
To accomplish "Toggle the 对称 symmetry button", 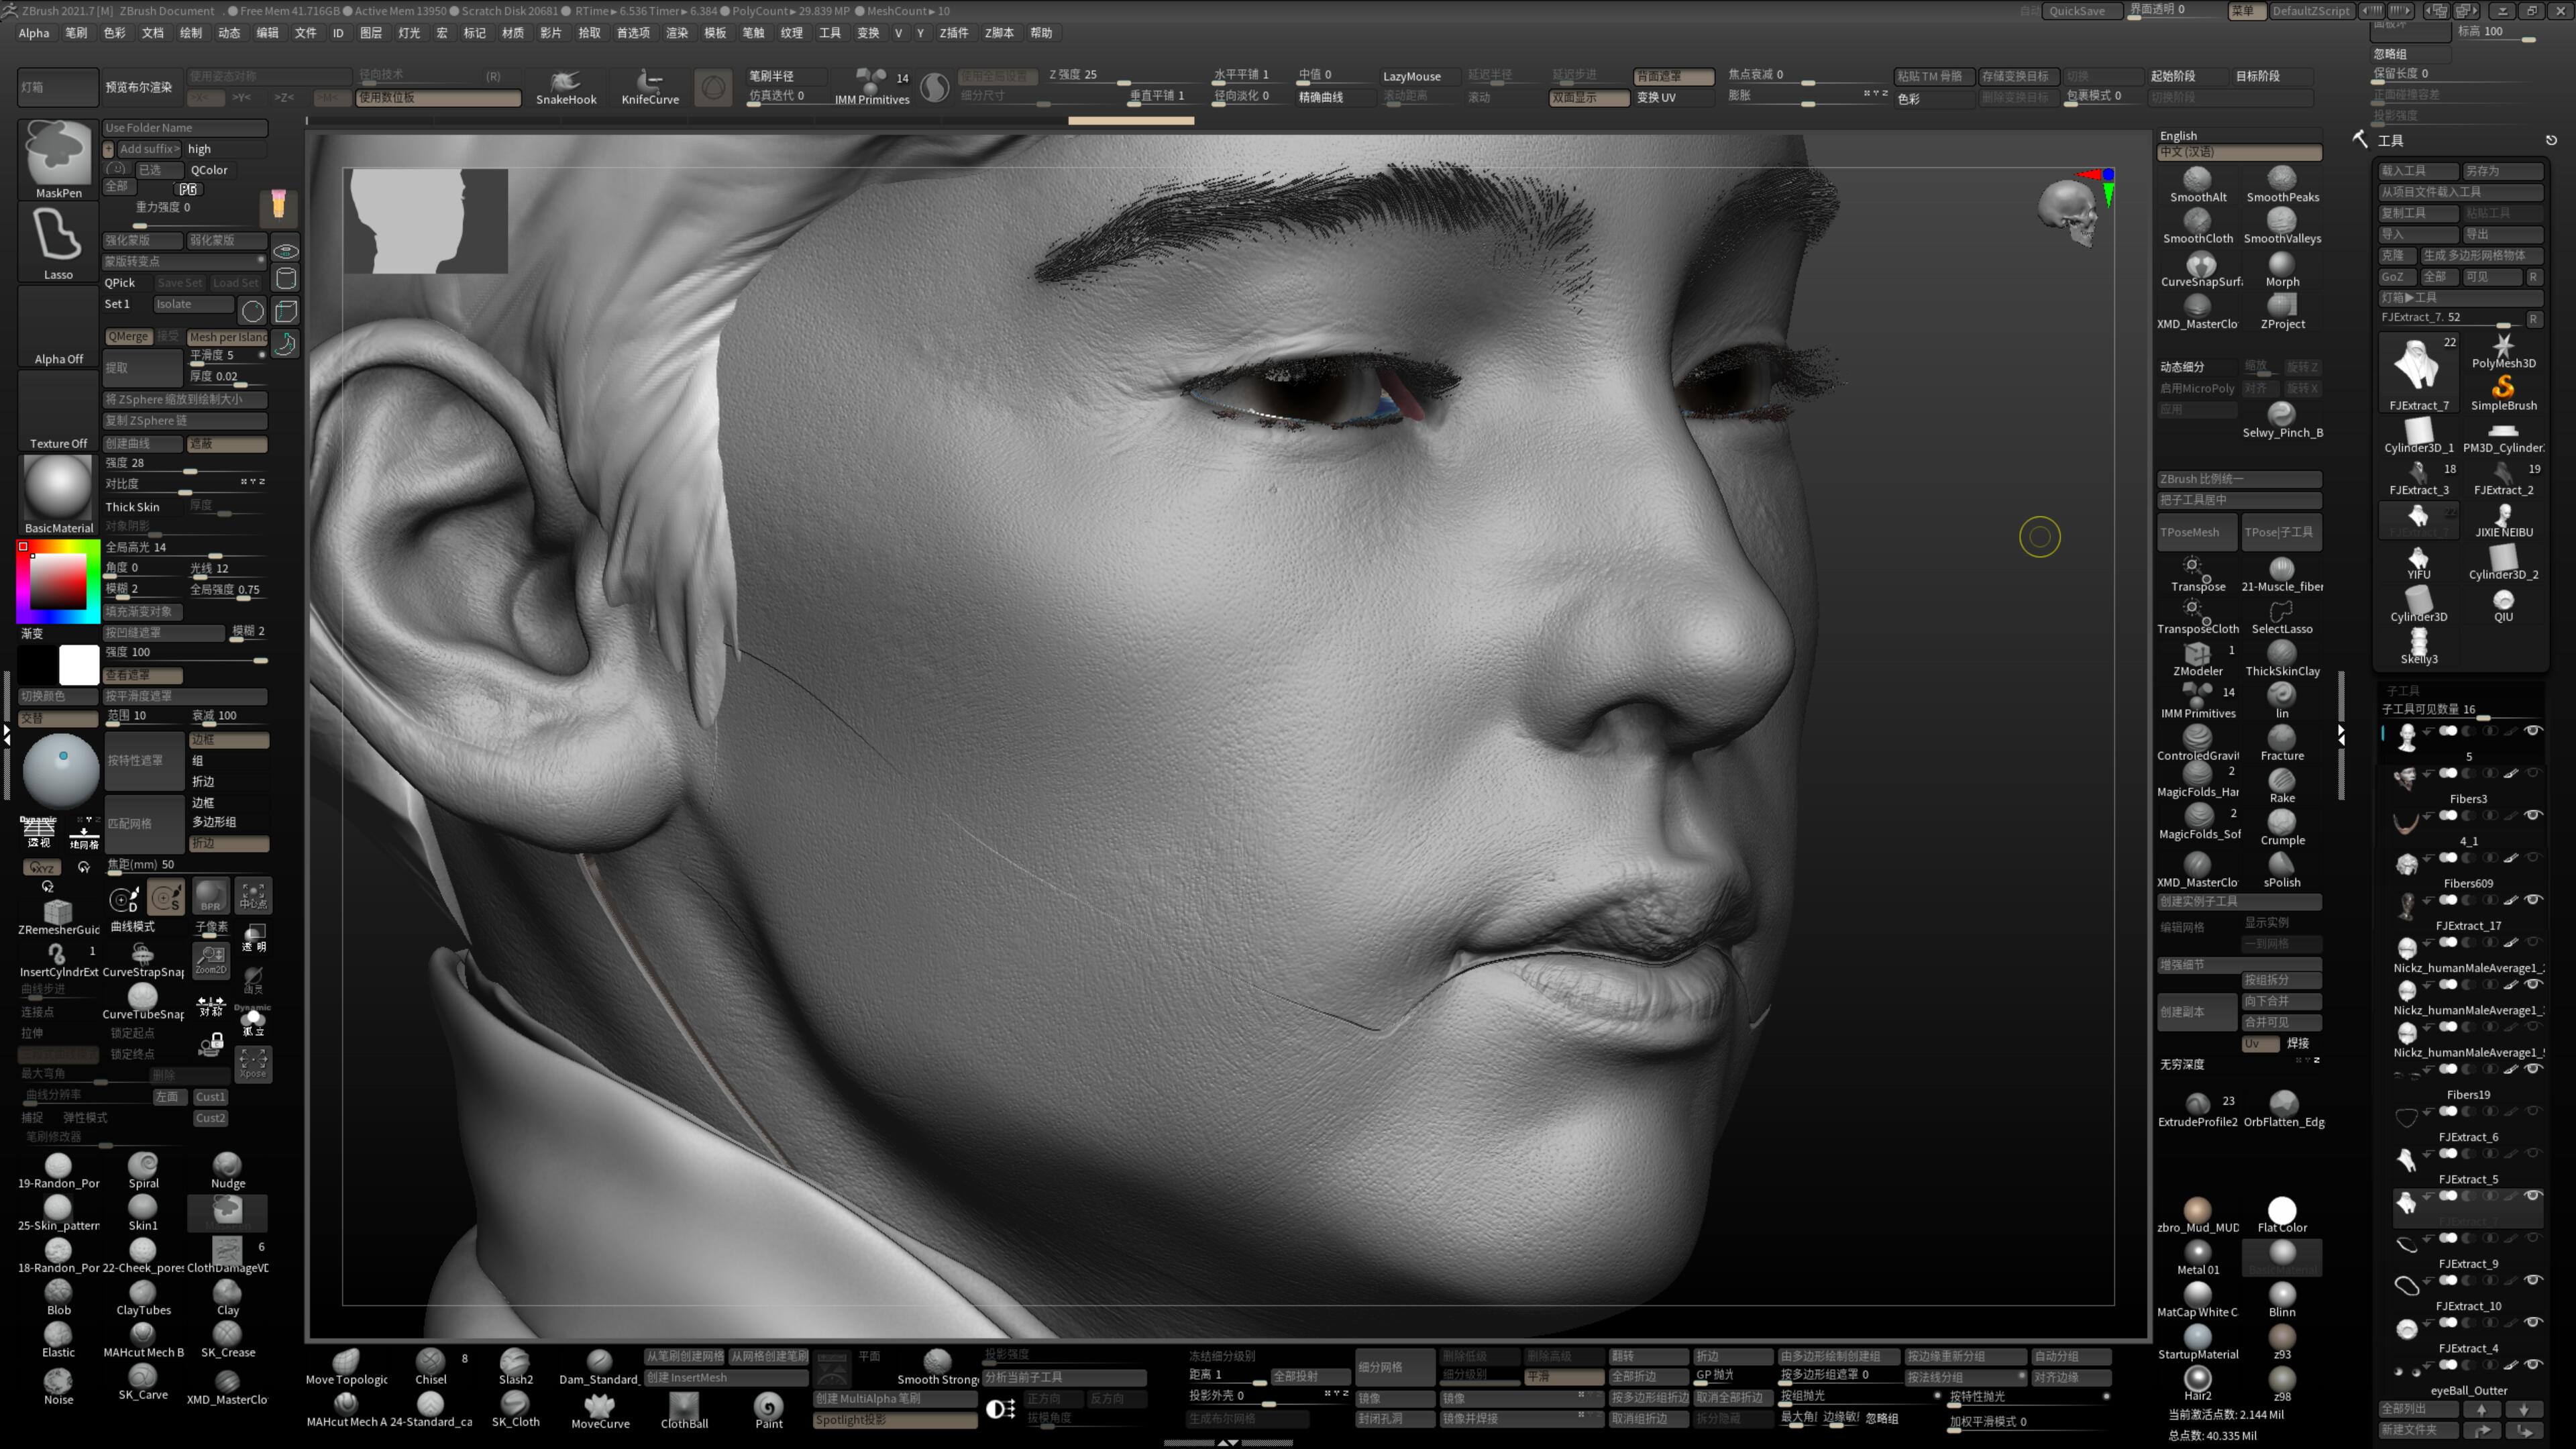I will (210, 1006).
